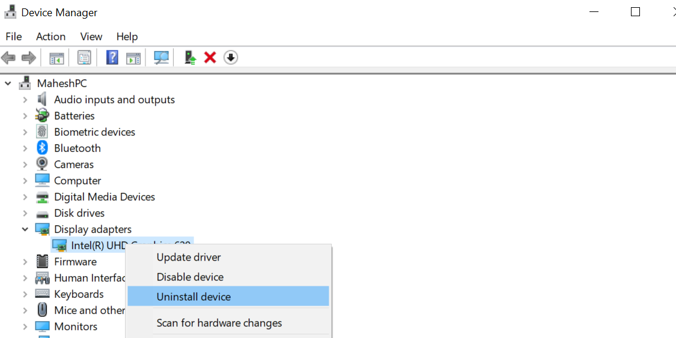Image resolution: width=676 pixels, height=338 pixels.
Task: Click the Keyboards category icon
Action: click(x=42, y=294)
